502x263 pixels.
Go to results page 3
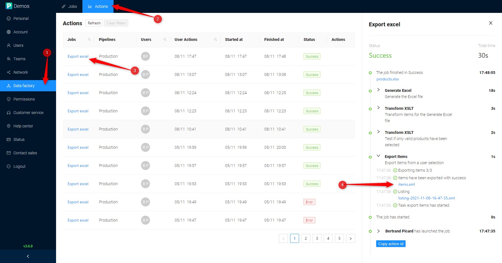[317, 238]
